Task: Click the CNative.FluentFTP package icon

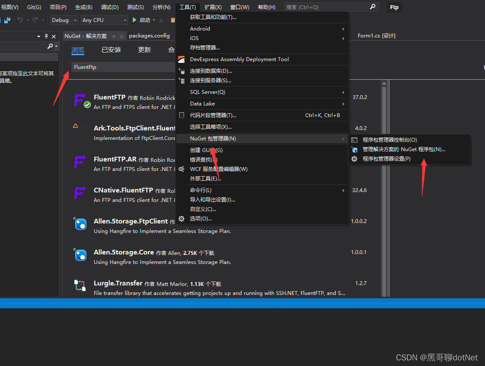Action: (80, 192)
